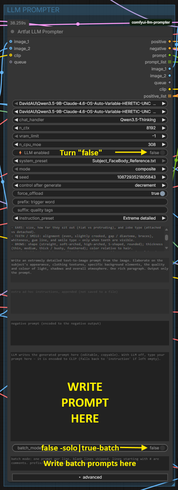Click the n_ctx value 8192
Viewport: 178px width, 490px height.
tap(151, 128)
